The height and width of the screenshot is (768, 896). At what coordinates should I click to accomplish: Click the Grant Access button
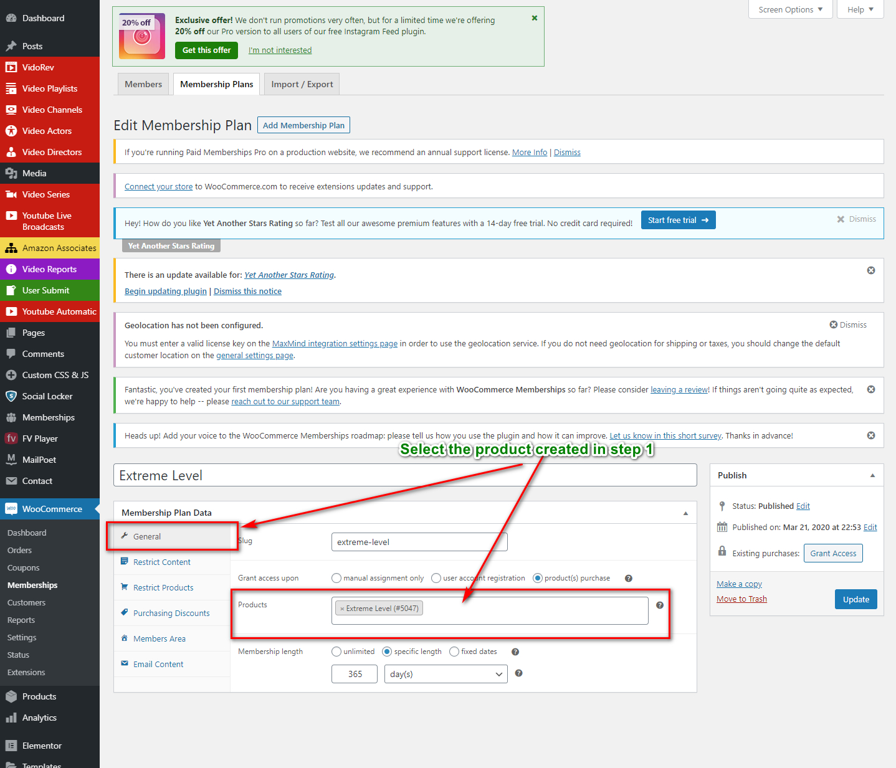(832, 553)
